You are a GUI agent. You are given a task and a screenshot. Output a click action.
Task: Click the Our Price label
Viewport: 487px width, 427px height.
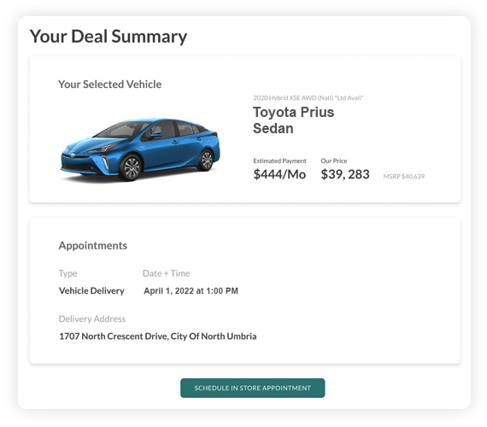pos(334,161)
